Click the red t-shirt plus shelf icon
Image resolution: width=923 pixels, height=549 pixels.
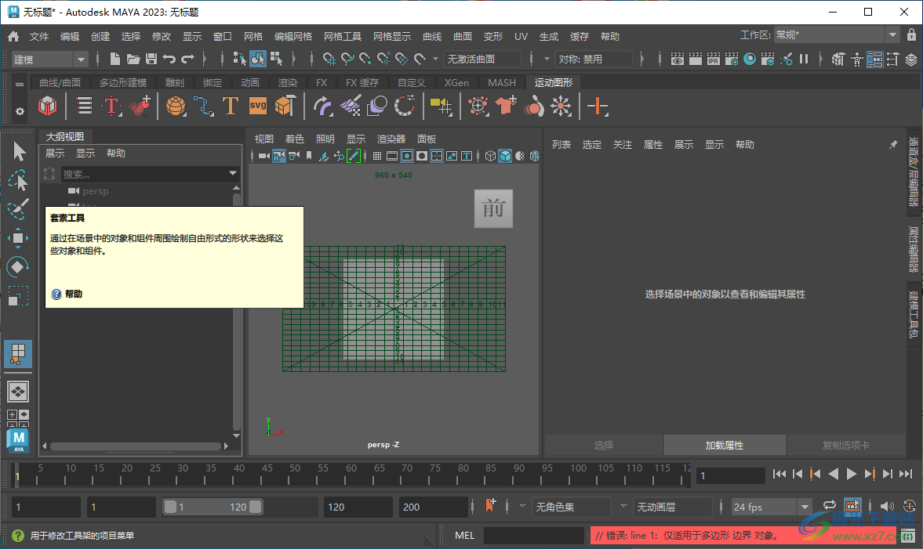point(506,106)
